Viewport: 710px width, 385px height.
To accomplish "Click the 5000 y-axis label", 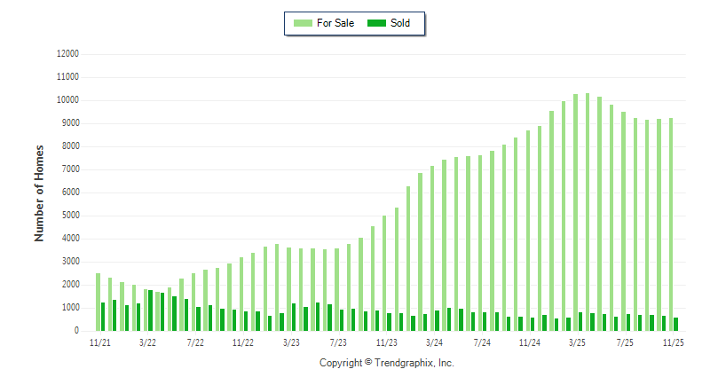I will 70,216.
